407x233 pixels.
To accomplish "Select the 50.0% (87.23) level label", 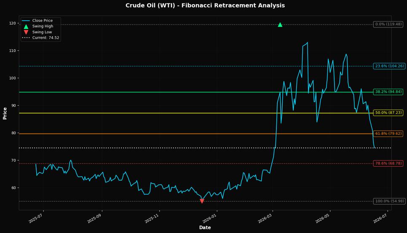I will [x=388, y=113].
